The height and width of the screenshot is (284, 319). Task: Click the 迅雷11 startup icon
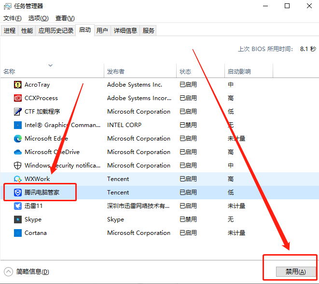pyautogui.click(x=18, y=206)
